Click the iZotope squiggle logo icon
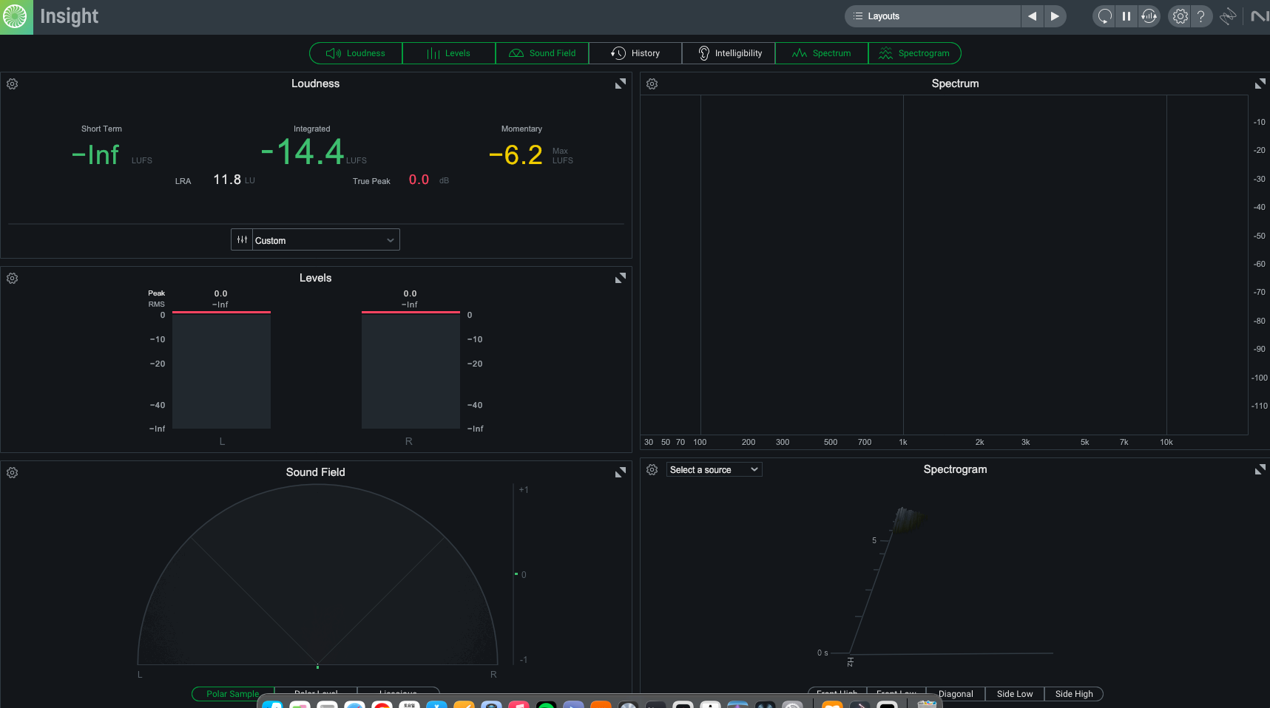 1228,16
